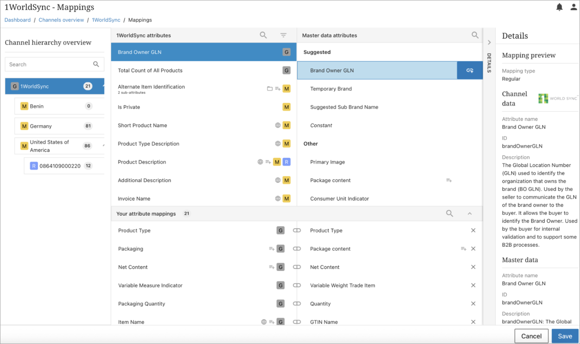Search within Your attribute mappings
This screenshot has height=344, width=580.
[449, 214]
